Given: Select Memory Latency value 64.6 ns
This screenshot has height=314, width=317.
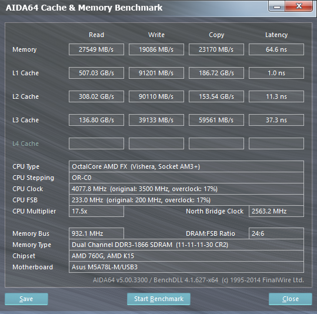Looking at the screenshot, I should tap(276, 49).
